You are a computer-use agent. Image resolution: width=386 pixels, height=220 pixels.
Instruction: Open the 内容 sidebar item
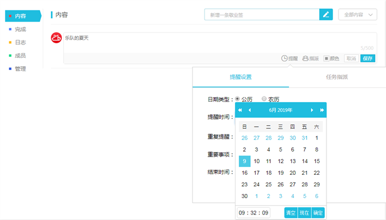point(23,16)
